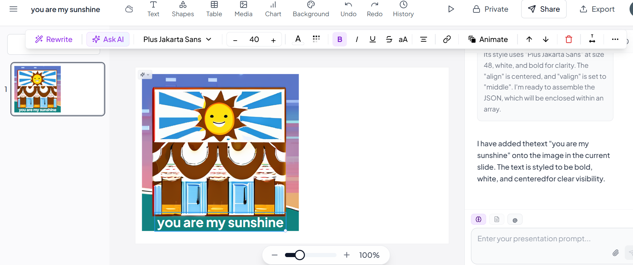Adjust the zoom slider handle
The image size is (633, 265).
(300, 255)
